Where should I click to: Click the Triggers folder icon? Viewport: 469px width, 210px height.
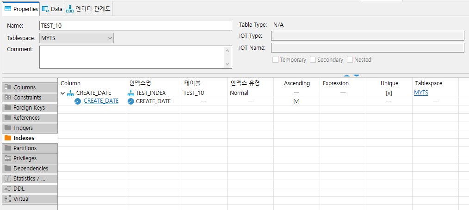coord(8,128)
